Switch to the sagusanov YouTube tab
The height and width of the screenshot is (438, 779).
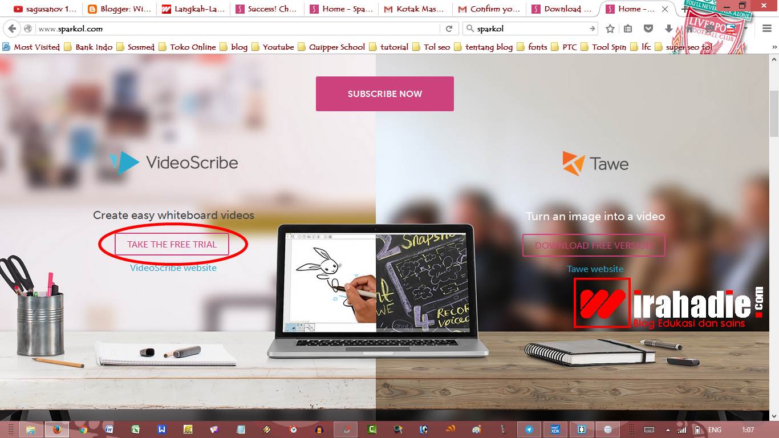[44, 9]
